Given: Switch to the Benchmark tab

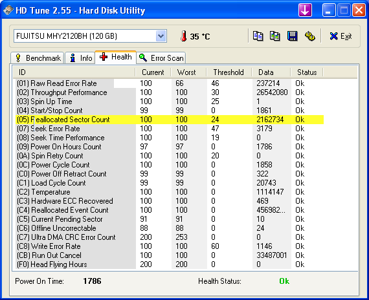Looking at the screenshot, I should point(38,58).
